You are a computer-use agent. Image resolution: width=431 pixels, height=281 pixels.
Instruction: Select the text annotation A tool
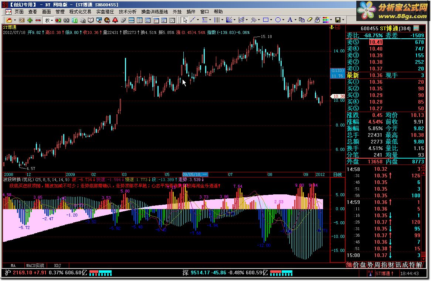tap(290, 20)
